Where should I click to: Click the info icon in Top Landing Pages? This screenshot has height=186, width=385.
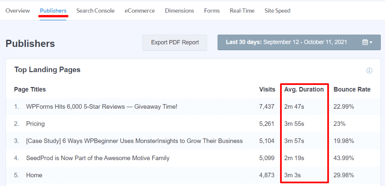click(x=369, y=71)
